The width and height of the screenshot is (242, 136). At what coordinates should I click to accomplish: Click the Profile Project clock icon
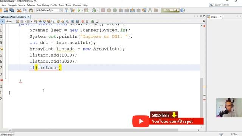point(94,10)
